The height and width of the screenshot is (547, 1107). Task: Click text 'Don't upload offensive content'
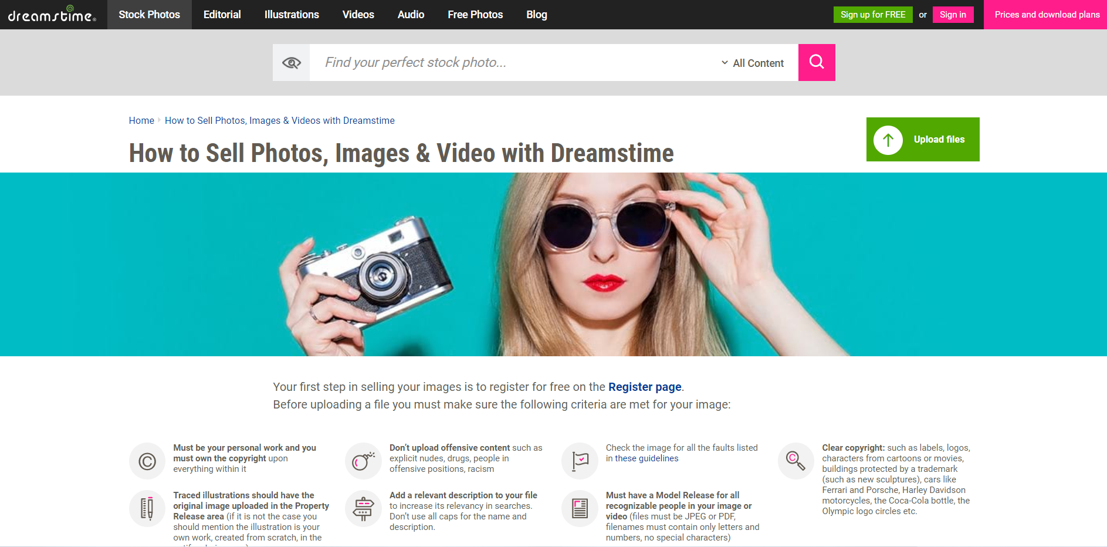(449, 448)
